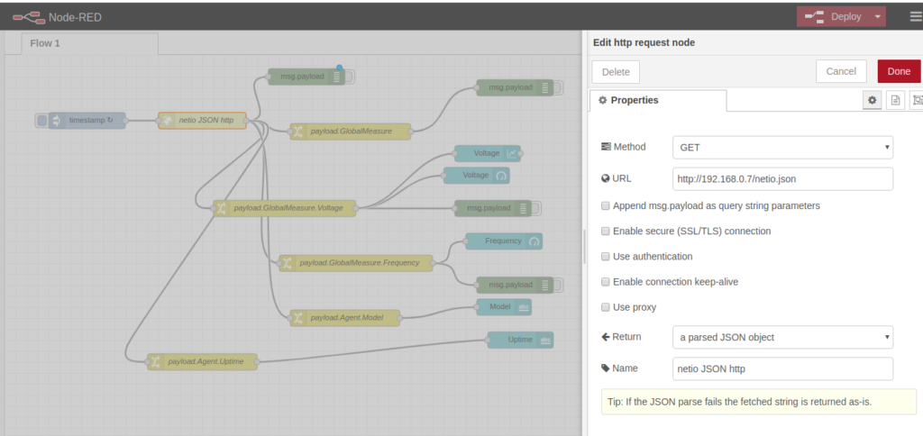923x436 pixels.
Task: Open node appearance icon
Action: pos(917,101)
